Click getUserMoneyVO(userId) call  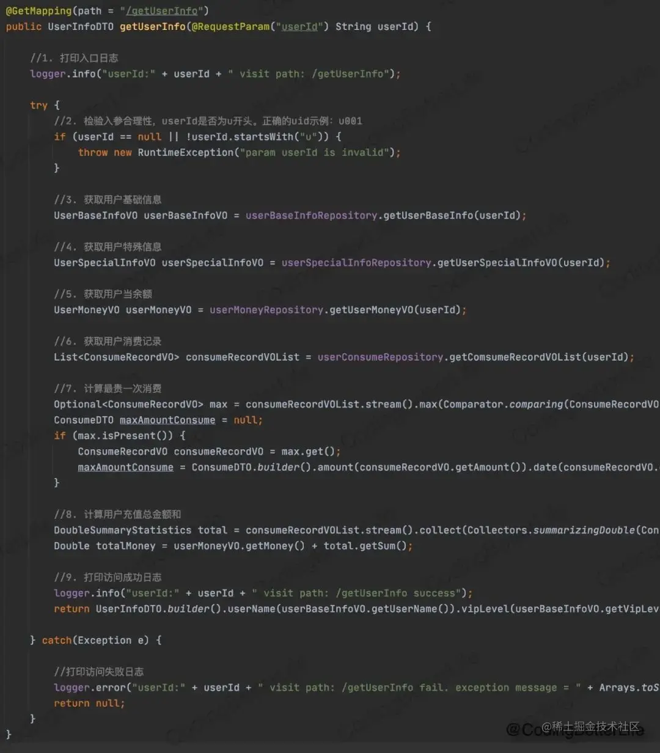coord(395,310)
